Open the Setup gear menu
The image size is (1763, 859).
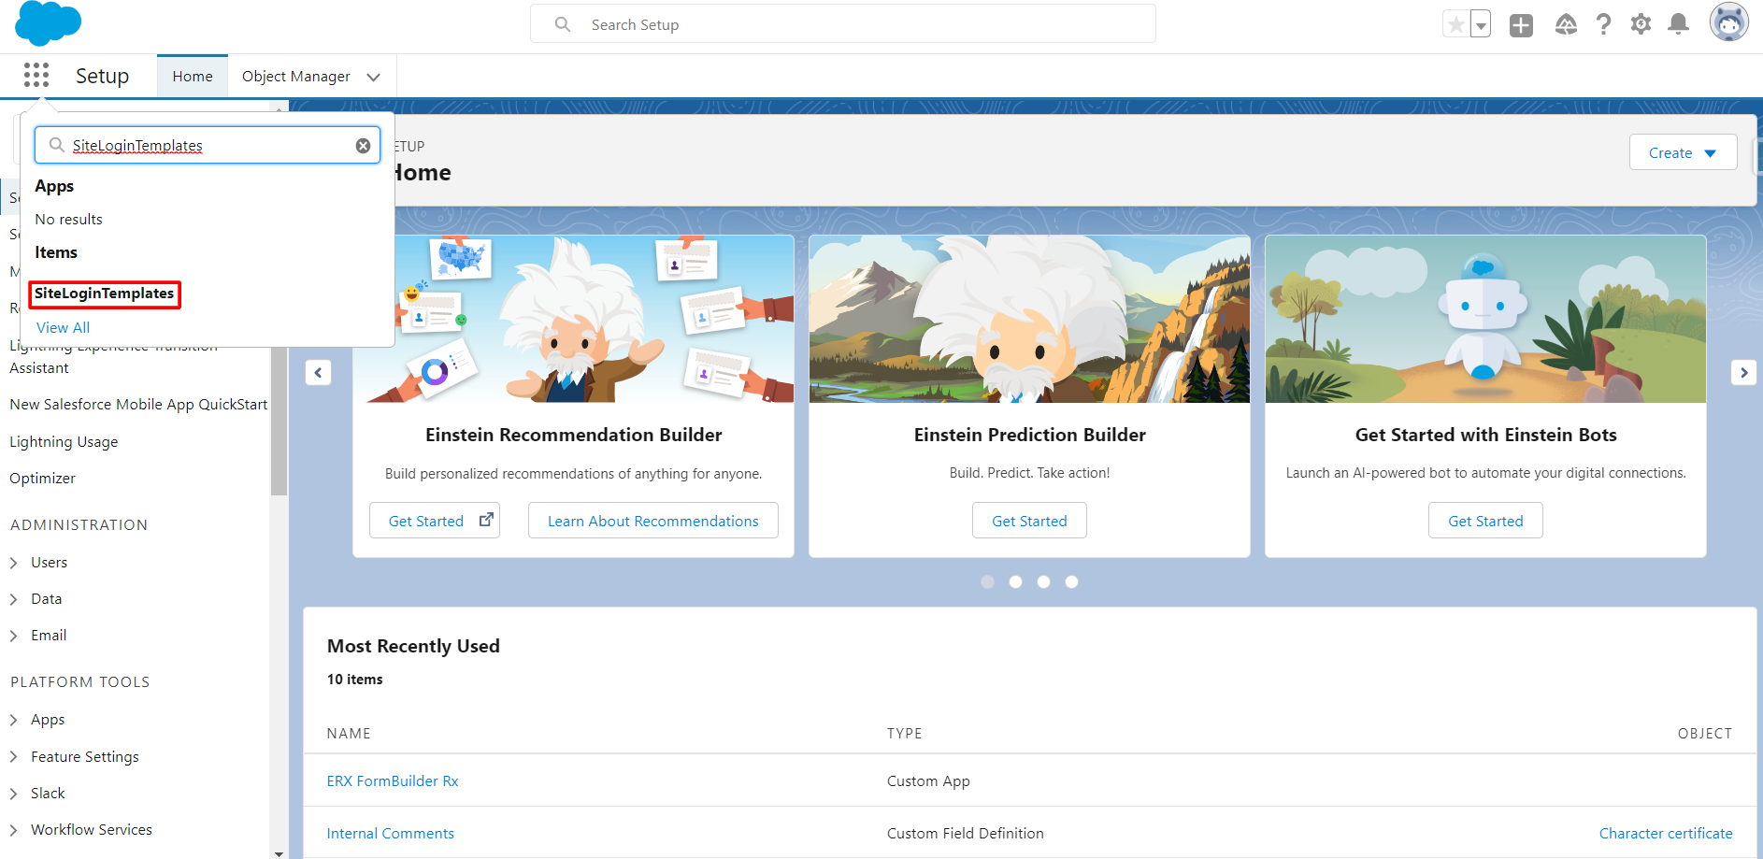click(x=1641, y=24)
